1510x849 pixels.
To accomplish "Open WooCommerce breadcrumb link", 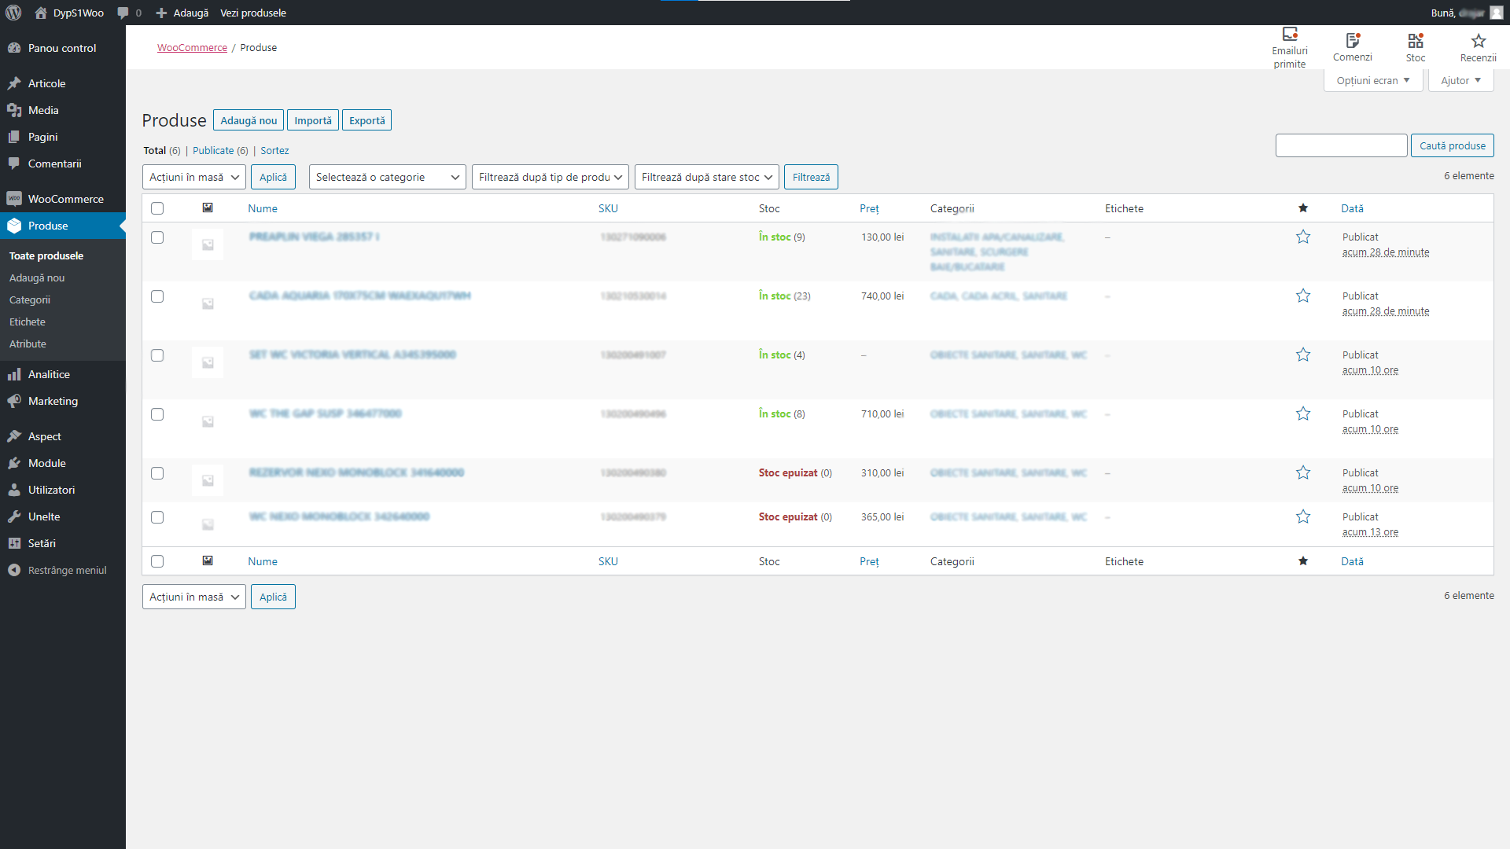I will tap(192, 48).
